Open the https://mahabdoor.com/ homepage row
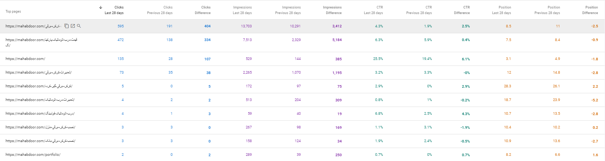605x161 pixels. [x=302, y=59]
